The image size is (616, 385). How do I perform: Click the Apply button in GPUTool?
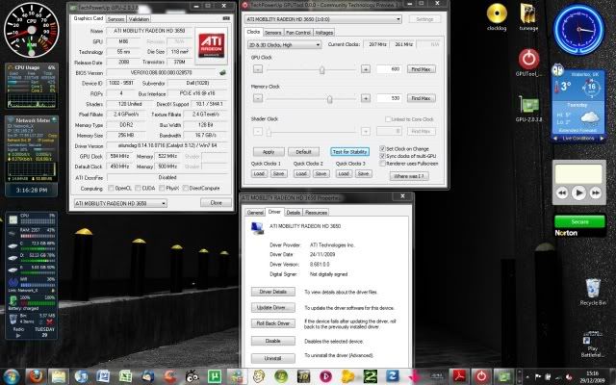coord(269,152)
